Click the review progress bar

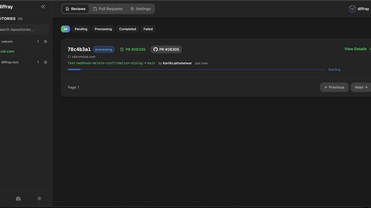coord(197,70)
